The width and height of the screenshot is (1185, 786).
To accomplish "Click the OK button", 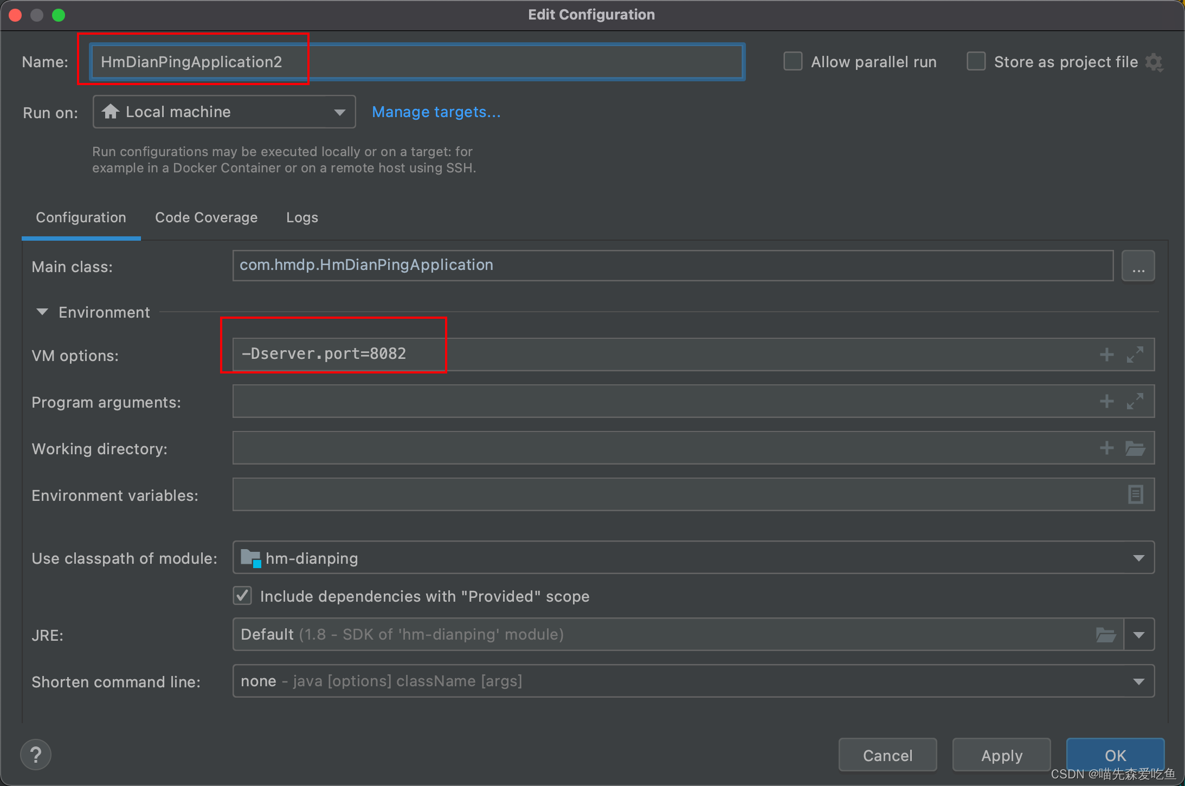I will (x=1115, y=755).
